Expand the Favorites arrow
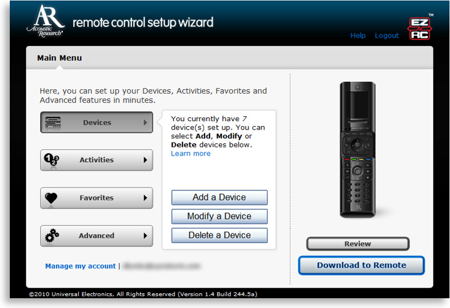 (x=145, y=198)
